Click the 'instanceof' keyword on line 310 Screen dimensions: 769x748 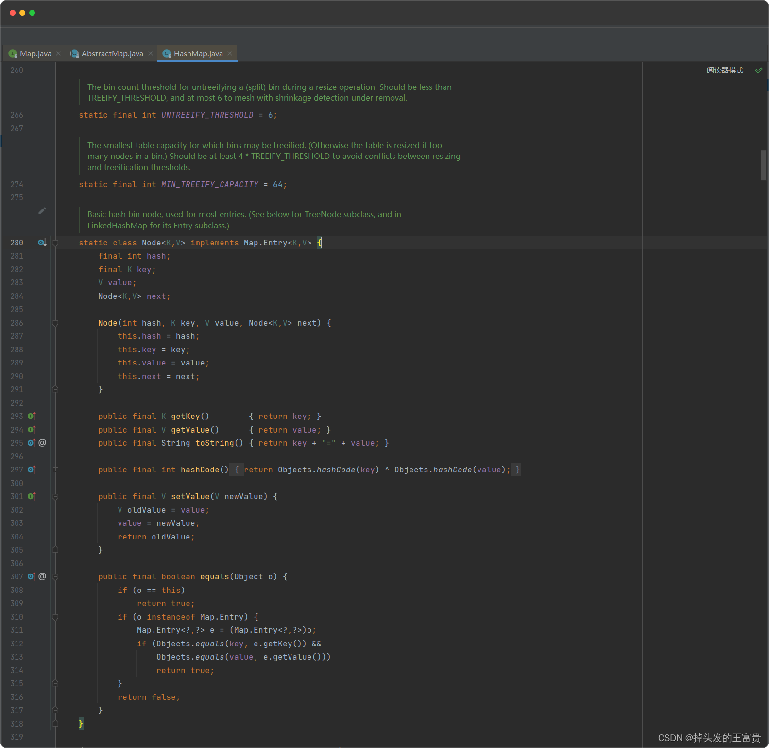coord(171,617)
